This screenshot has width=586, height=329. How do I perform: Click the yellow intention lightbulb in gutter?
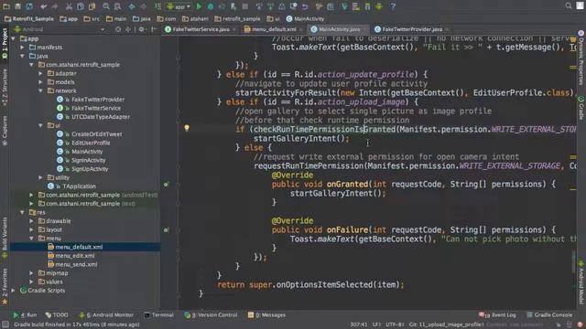click(x=187, y=128)
